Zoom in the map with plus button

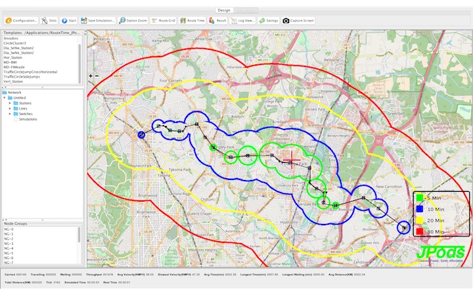pyautogui.click(x=90, y=76)
